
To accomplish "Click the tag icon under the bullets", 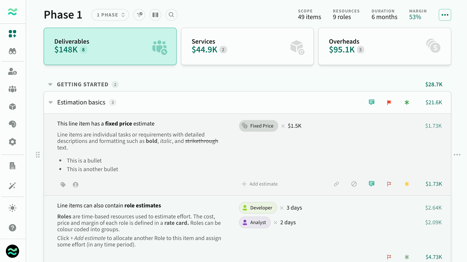I will [63, 185].
